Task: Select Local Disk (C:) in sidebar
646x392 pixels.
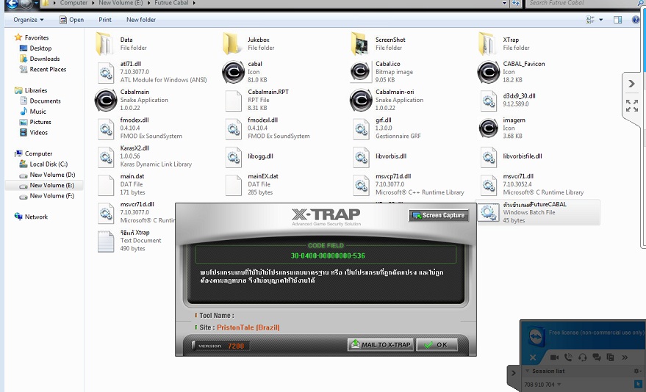Action: [x=49, y=164]
